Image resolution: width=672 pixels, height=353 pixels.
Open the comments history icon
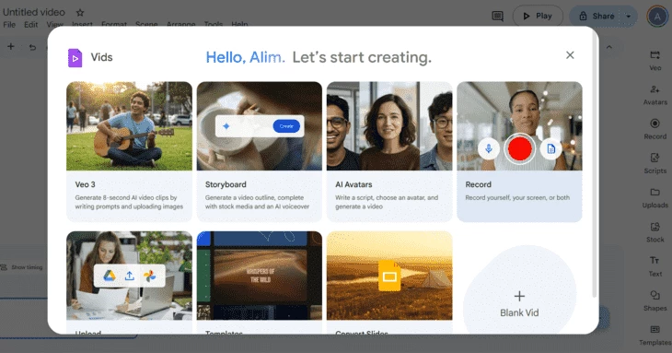pyautogui.click(x=497, y=17)
